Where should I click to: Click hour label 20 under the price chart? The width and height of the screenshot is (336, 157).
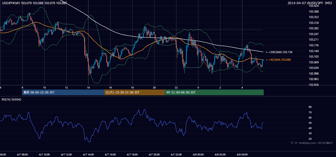pyautogui.click(x=154, y=87)
